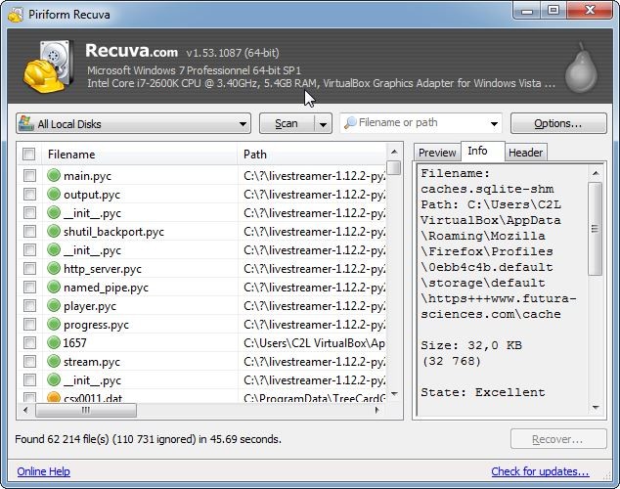Click the Check for updates link

point(540,471)
